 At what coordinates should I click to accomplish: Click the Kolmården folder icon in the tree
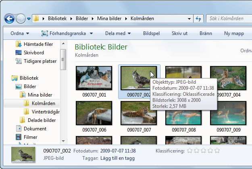click(27, 103)
